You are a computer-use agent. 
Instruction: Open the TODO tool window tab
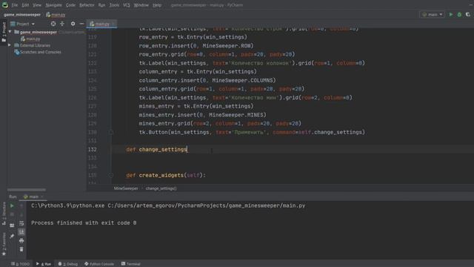coord(21,264)
